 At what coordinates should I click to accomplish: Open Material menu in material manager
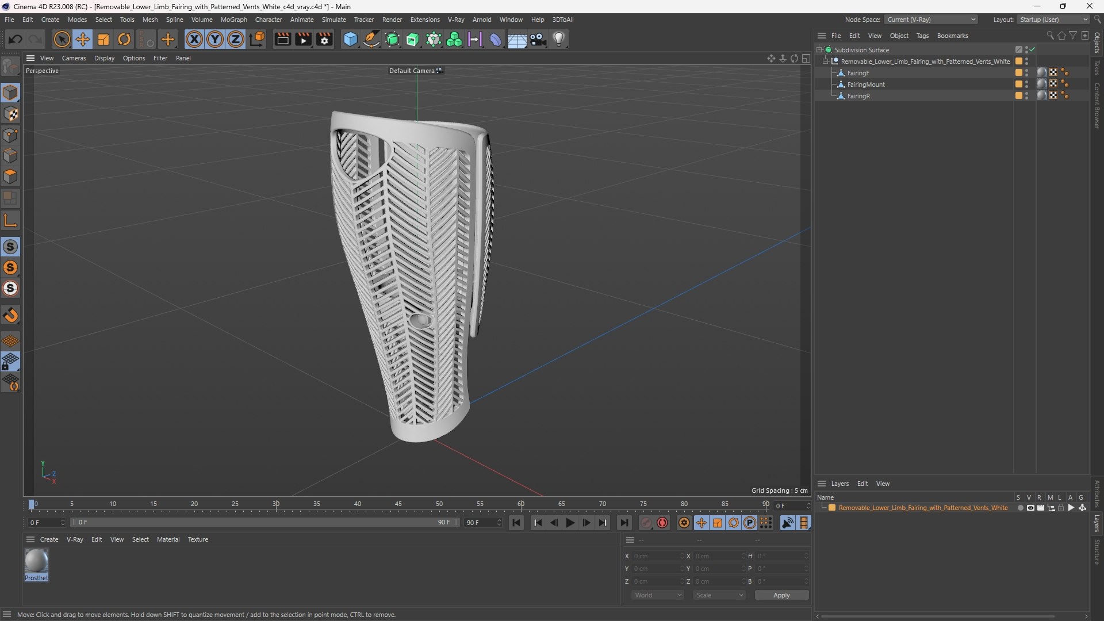point(168,539)
